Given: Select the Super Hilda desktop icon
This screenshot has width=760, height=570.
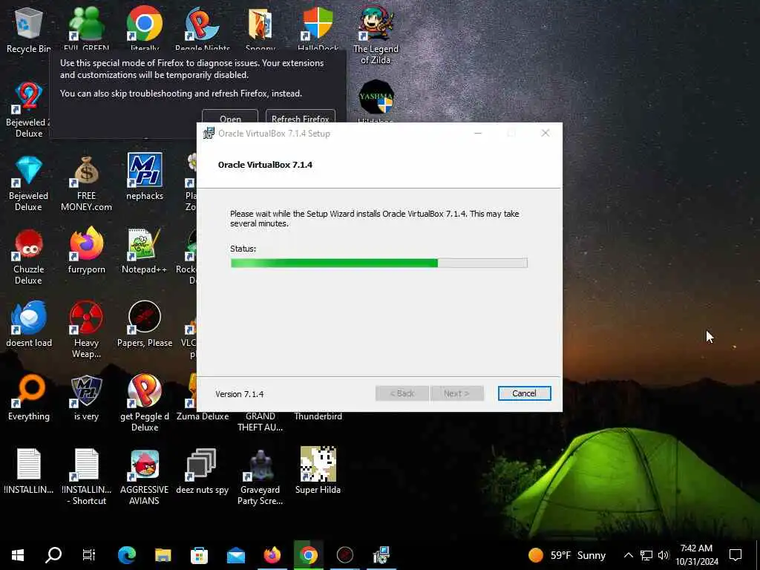Looking at the screenshot, I should click(318, 471).
